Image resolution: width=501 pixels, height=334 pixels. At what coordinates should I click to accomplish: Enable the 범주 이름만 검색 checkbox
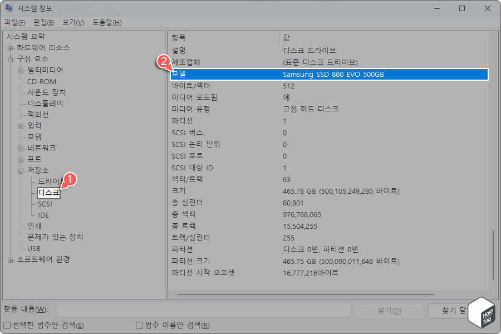[x=138, y=325]
